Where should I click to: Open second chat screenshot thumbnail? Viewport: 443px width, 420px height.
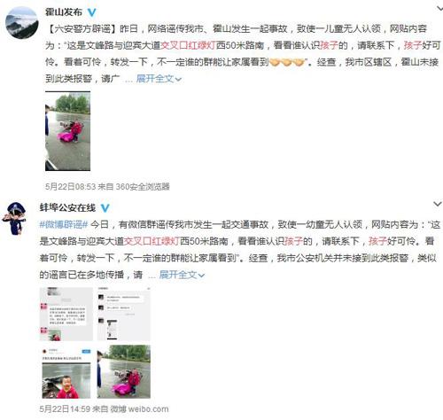[x=124, y=315]
